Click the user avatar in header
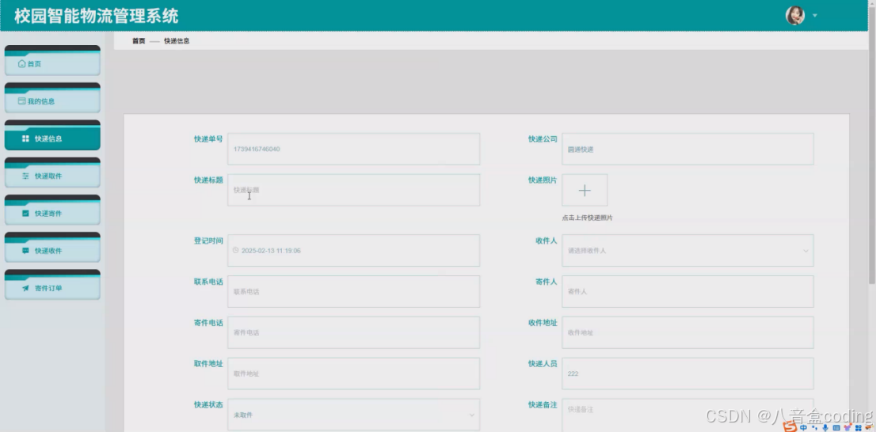Image resolution: width=876 pixels, height=432 pixels. click(x=795, y=16)
